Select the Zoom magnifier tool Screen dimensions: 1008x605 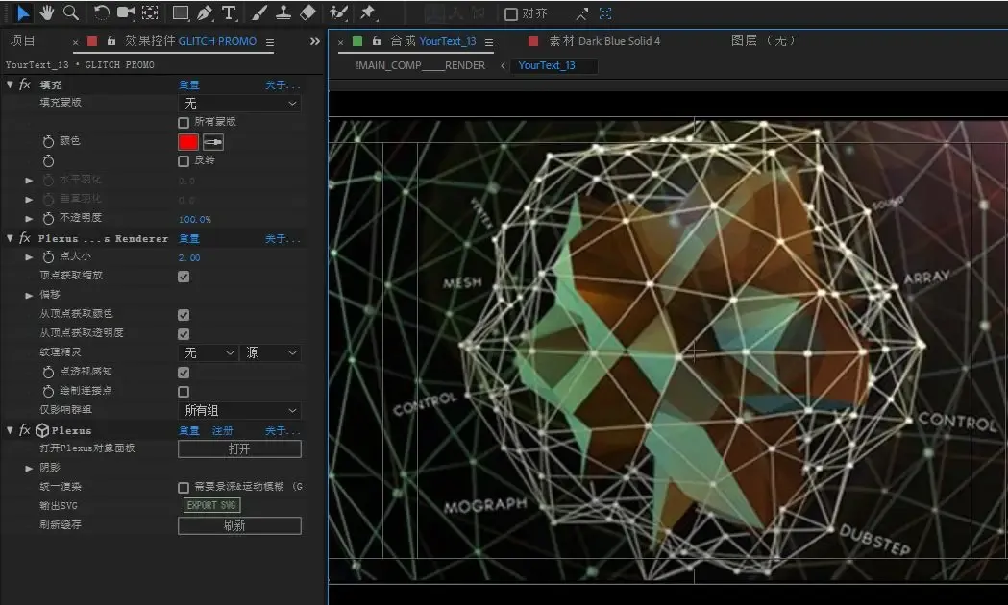(70, 12)
